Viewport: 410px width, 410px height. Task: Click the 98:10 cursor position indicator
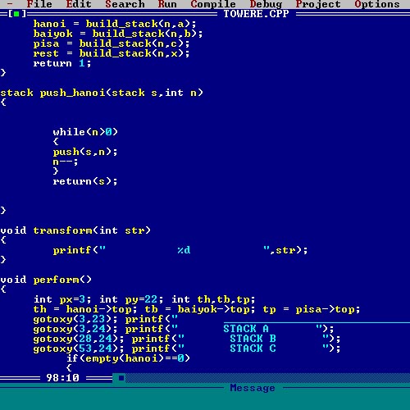tap(62, 378)
